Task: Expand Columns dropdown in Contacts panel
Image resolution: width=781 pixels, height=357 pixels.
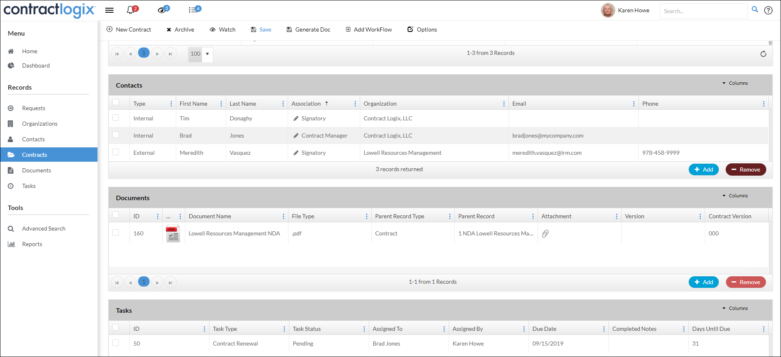Action: point(735,83)
